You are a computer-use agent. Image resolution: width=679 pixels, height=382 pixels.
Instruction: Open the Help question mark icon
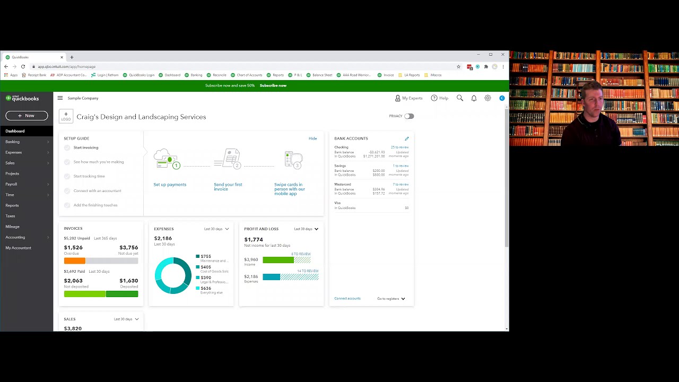[434, 98]
